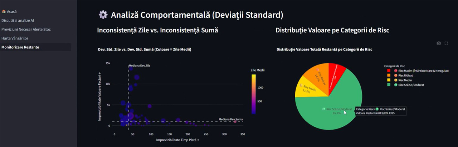Toggle Risc Scăzut/Moderat legend entry
This screenshot has width=458, height=147.
click(x=410, y=85)
